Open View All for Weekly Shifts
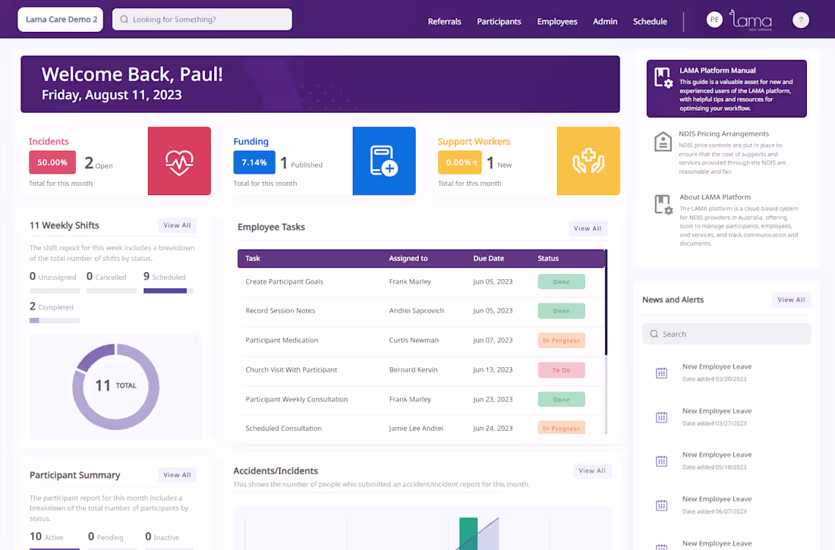The image size is (835, 550). pos(177,225)
